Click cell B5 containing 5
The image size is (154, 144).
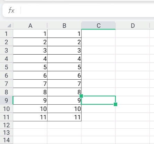64,67
